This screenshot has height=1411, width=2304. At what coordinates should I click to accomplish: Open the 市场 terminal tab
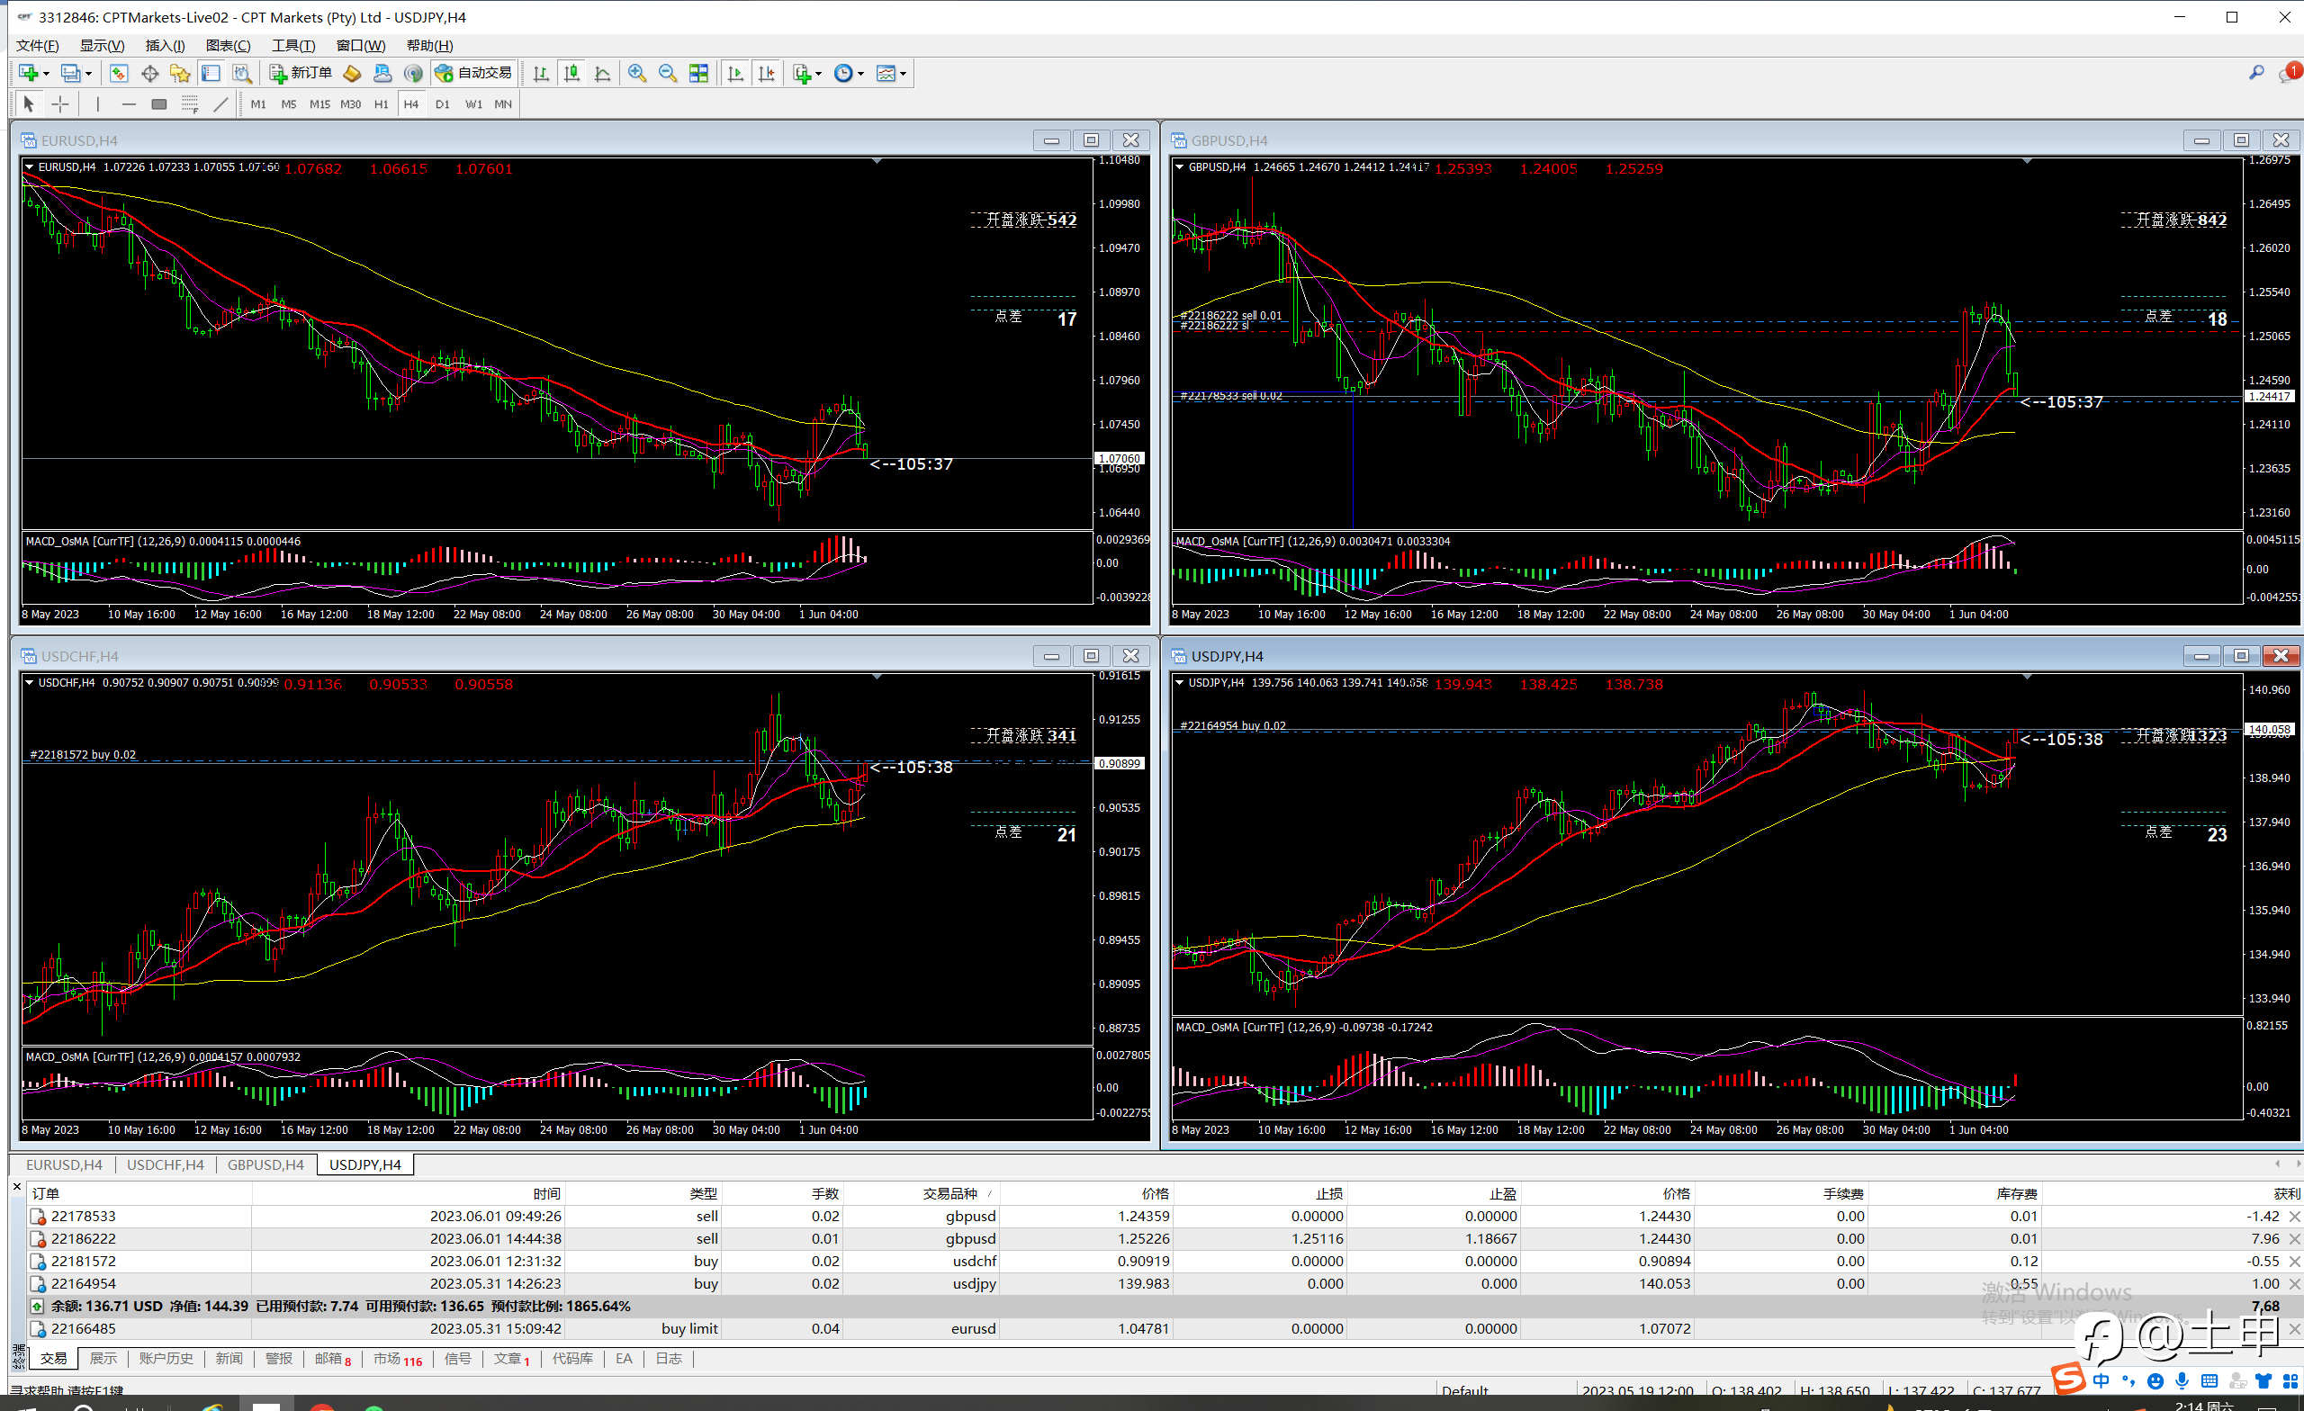point(398,1359)
